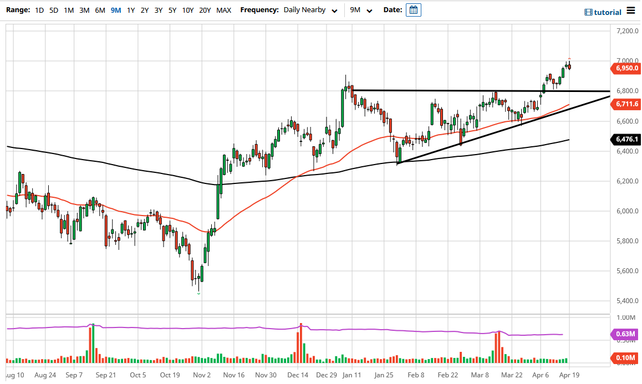Image resolution: width=642 pixels, height=384 pixels.
Task: Select the 5D range
Action: click(x=53, y=10)
